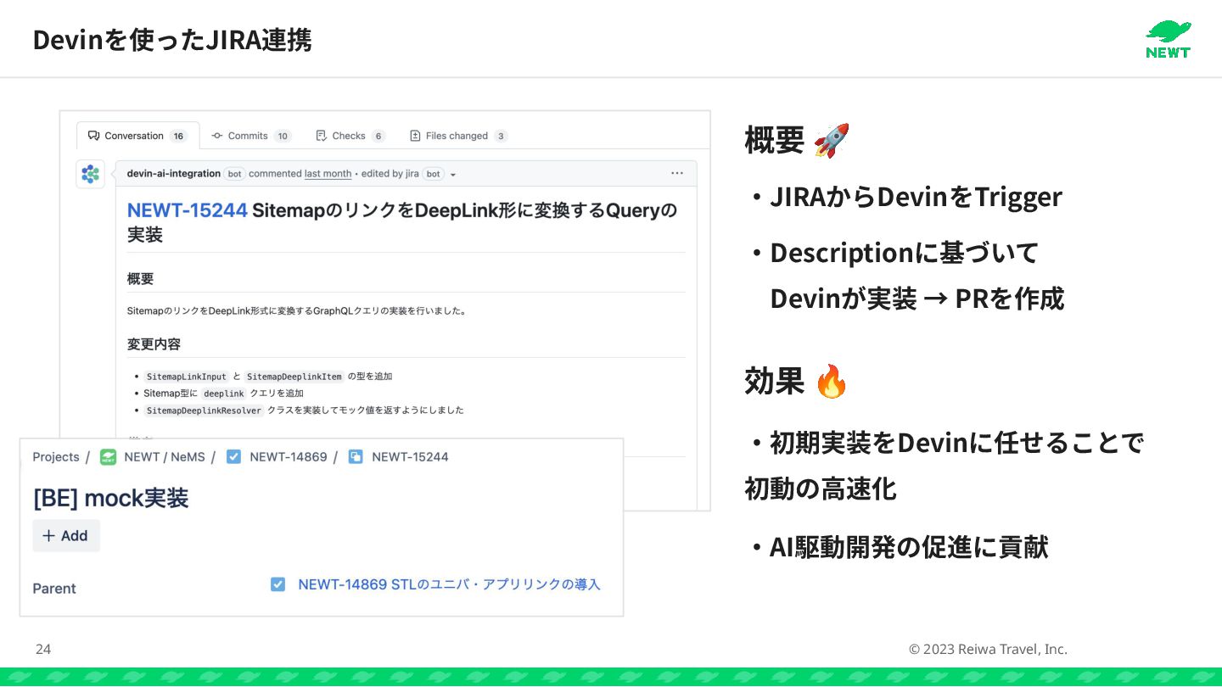Switch to the Files changed tab
This screenshot has width=1222, height=687.
(x=458, y=136)
